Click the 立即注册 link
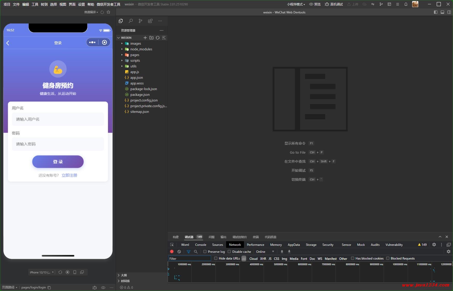 click(x=69, y=175)
